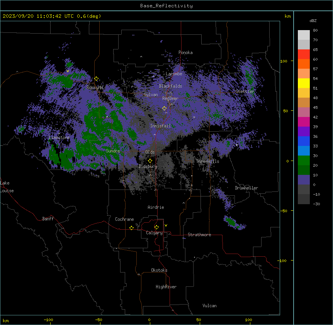Select the Sundre label
This screenshot has width=333, height=325.
click(113, 151)
